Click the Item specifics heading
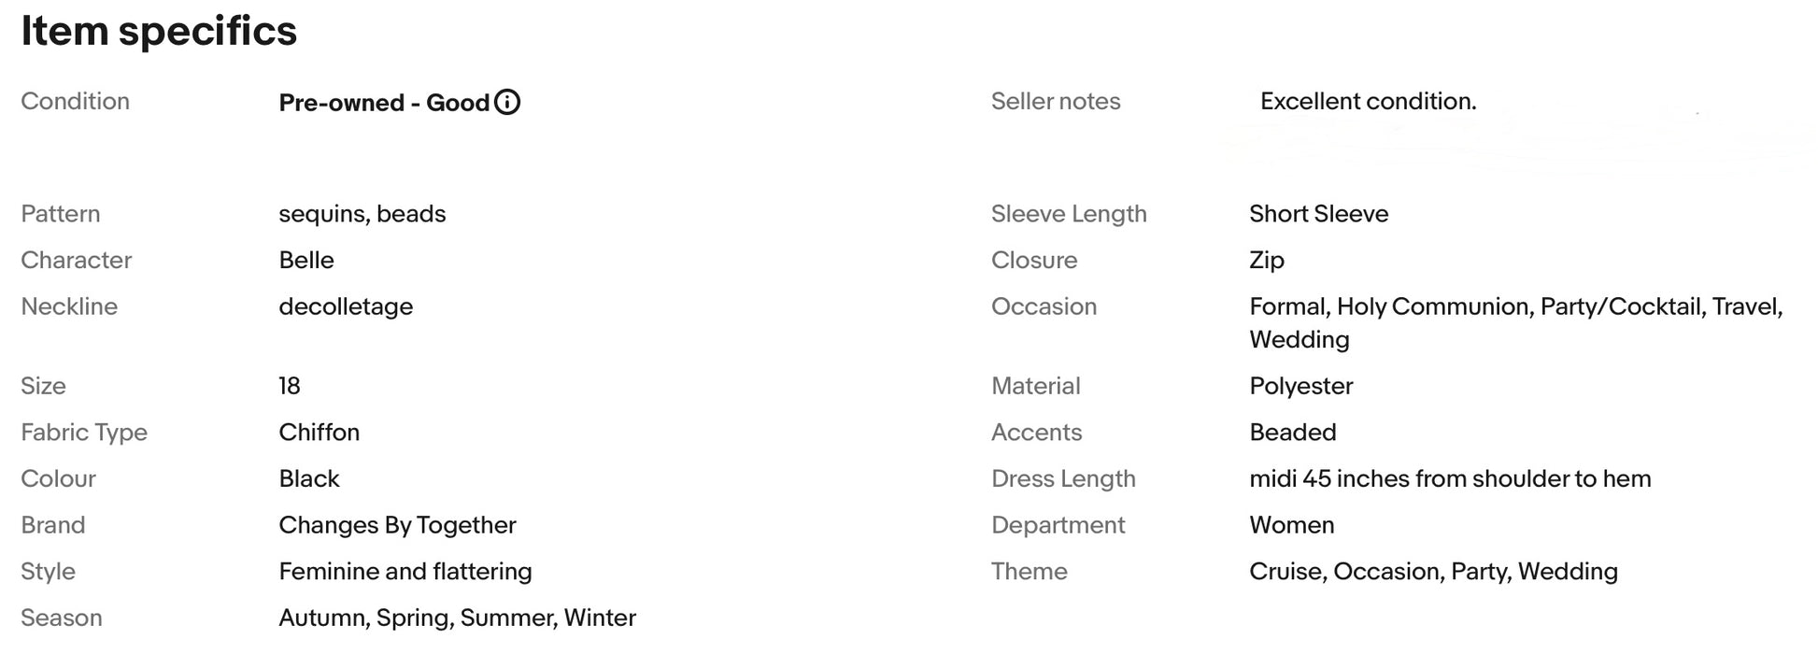Screen dimensions: 1818x654 pos(159,31)
